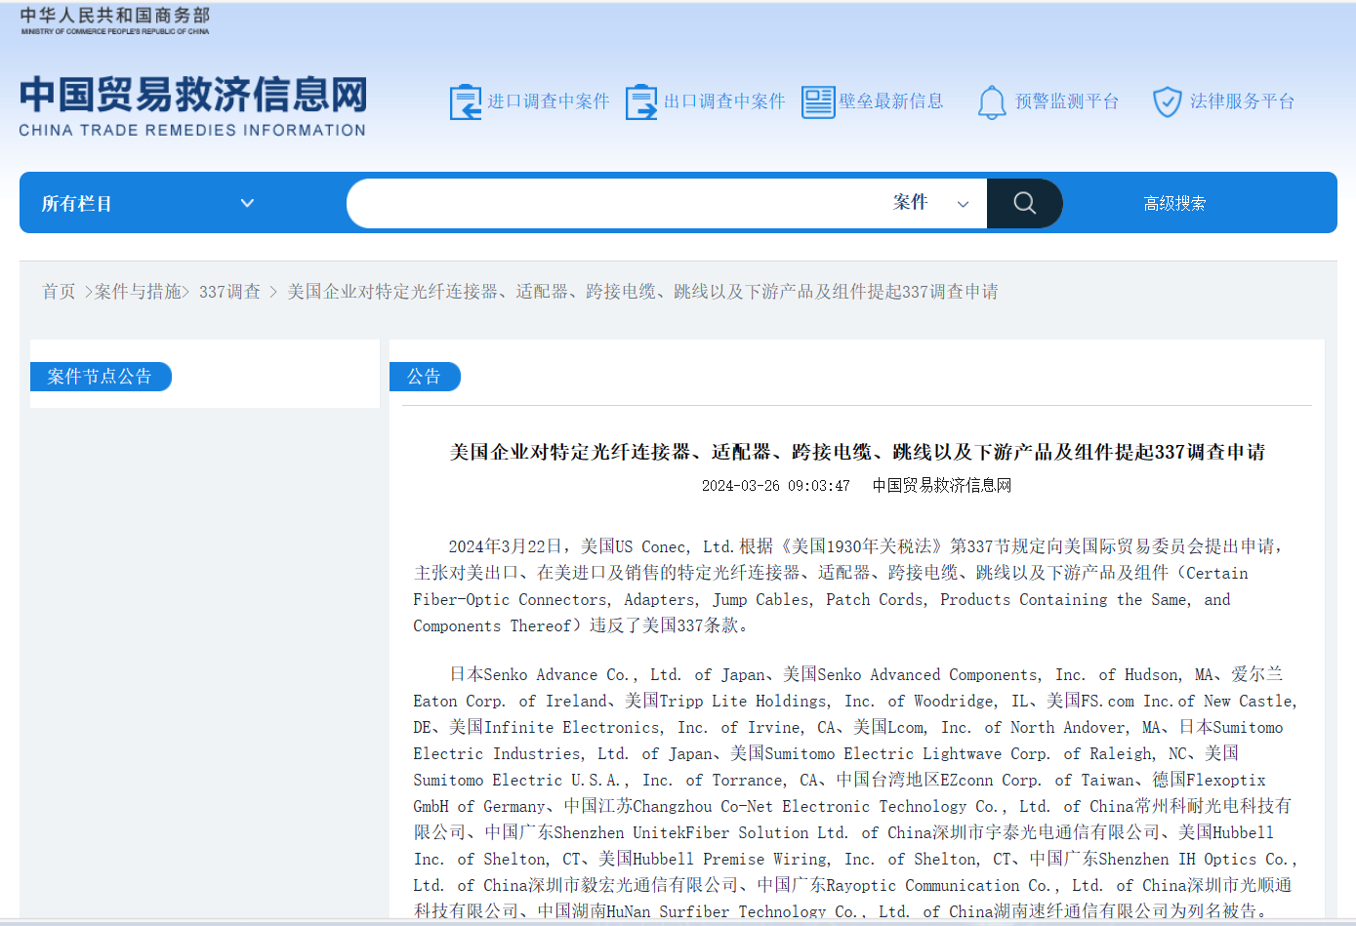Open the 法律服务平台 link
Image resolution: width=1356 pixels, height=926 pixels.
pos(1243,101)
